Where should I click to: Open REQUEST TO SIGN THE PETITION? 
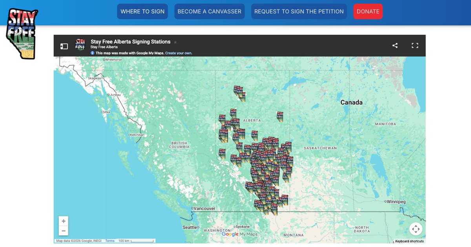(299, 11)
